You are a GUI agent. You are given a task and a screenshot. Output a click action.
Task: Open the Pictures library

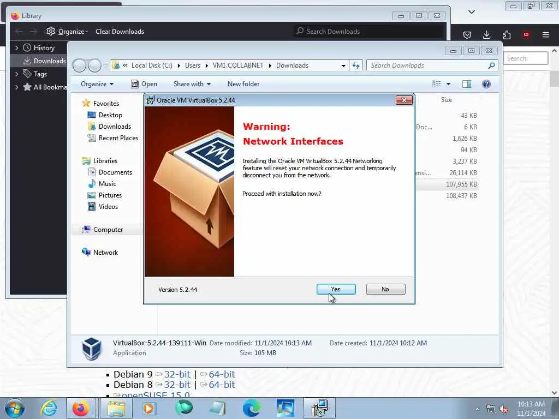click(x=110, y=195)
